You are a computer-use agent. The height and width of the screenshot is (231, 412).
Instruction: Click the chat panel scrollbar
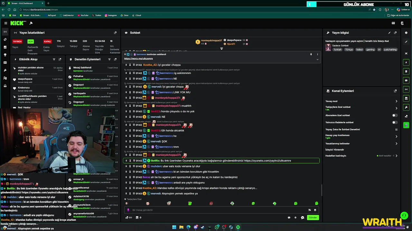coord(321,191)
